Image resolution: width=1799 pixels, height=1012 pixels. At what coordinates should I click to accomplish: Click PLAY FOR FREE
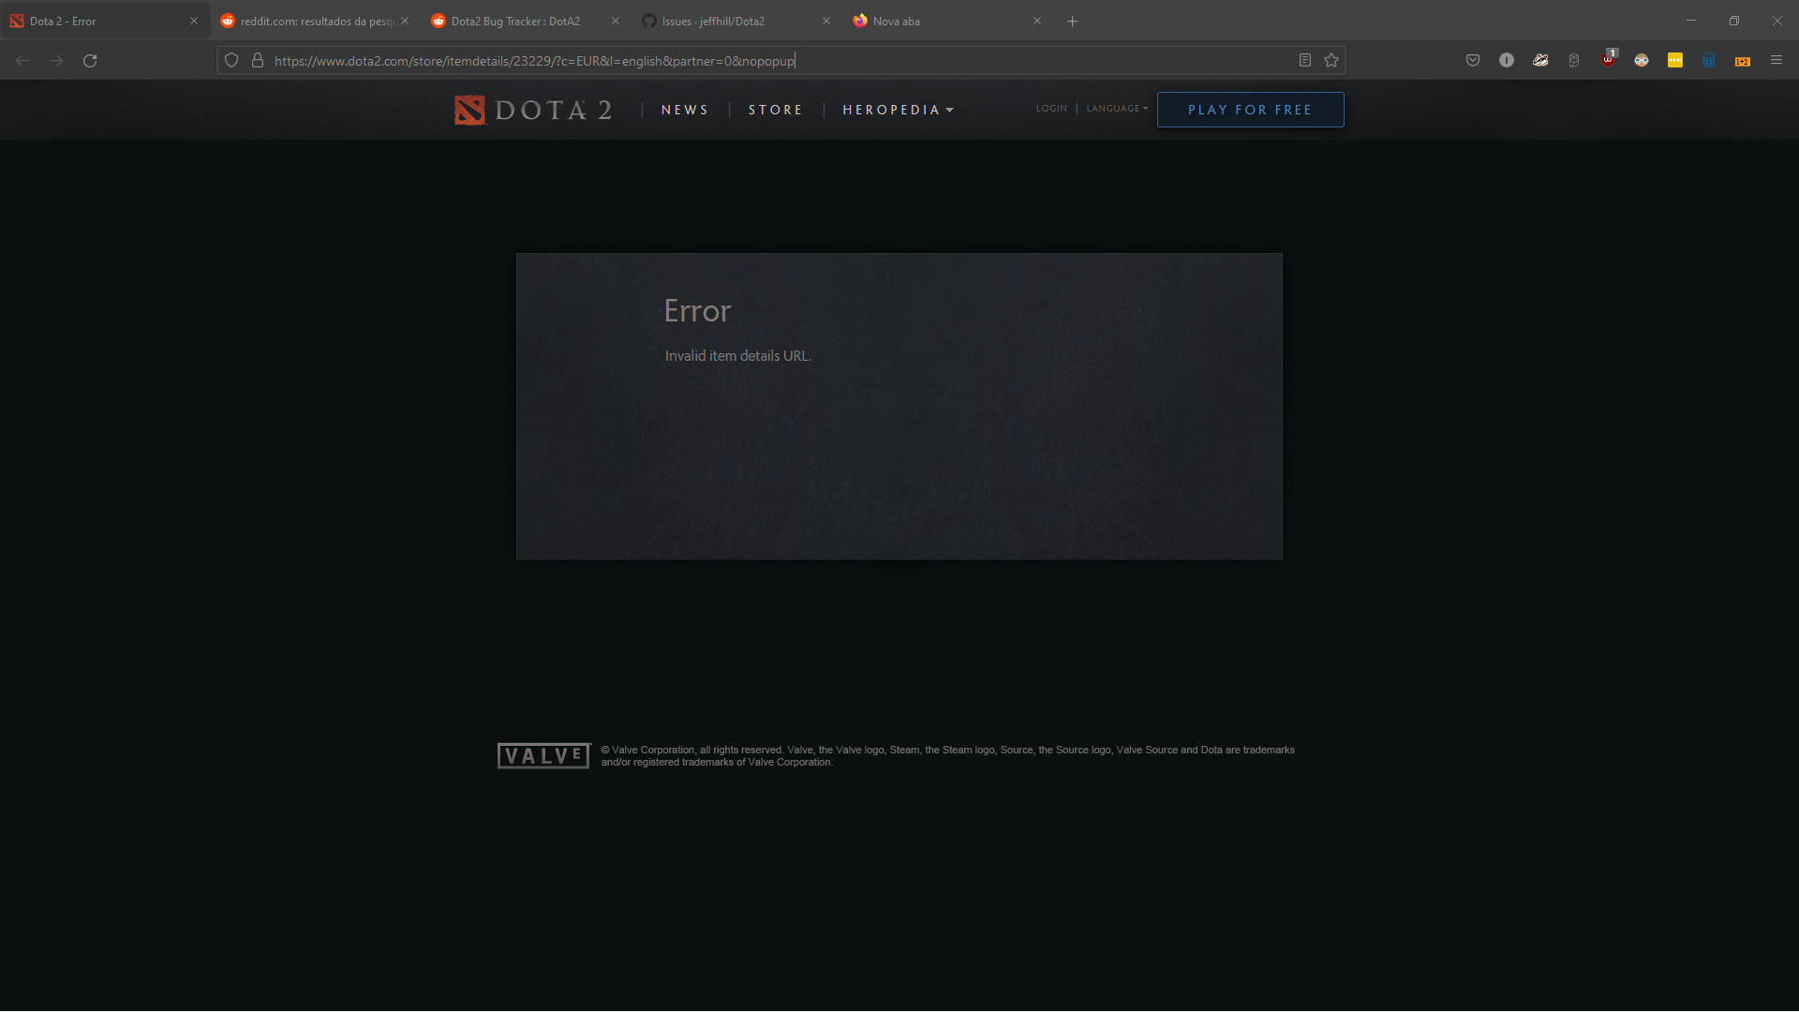coord(1250,110)
